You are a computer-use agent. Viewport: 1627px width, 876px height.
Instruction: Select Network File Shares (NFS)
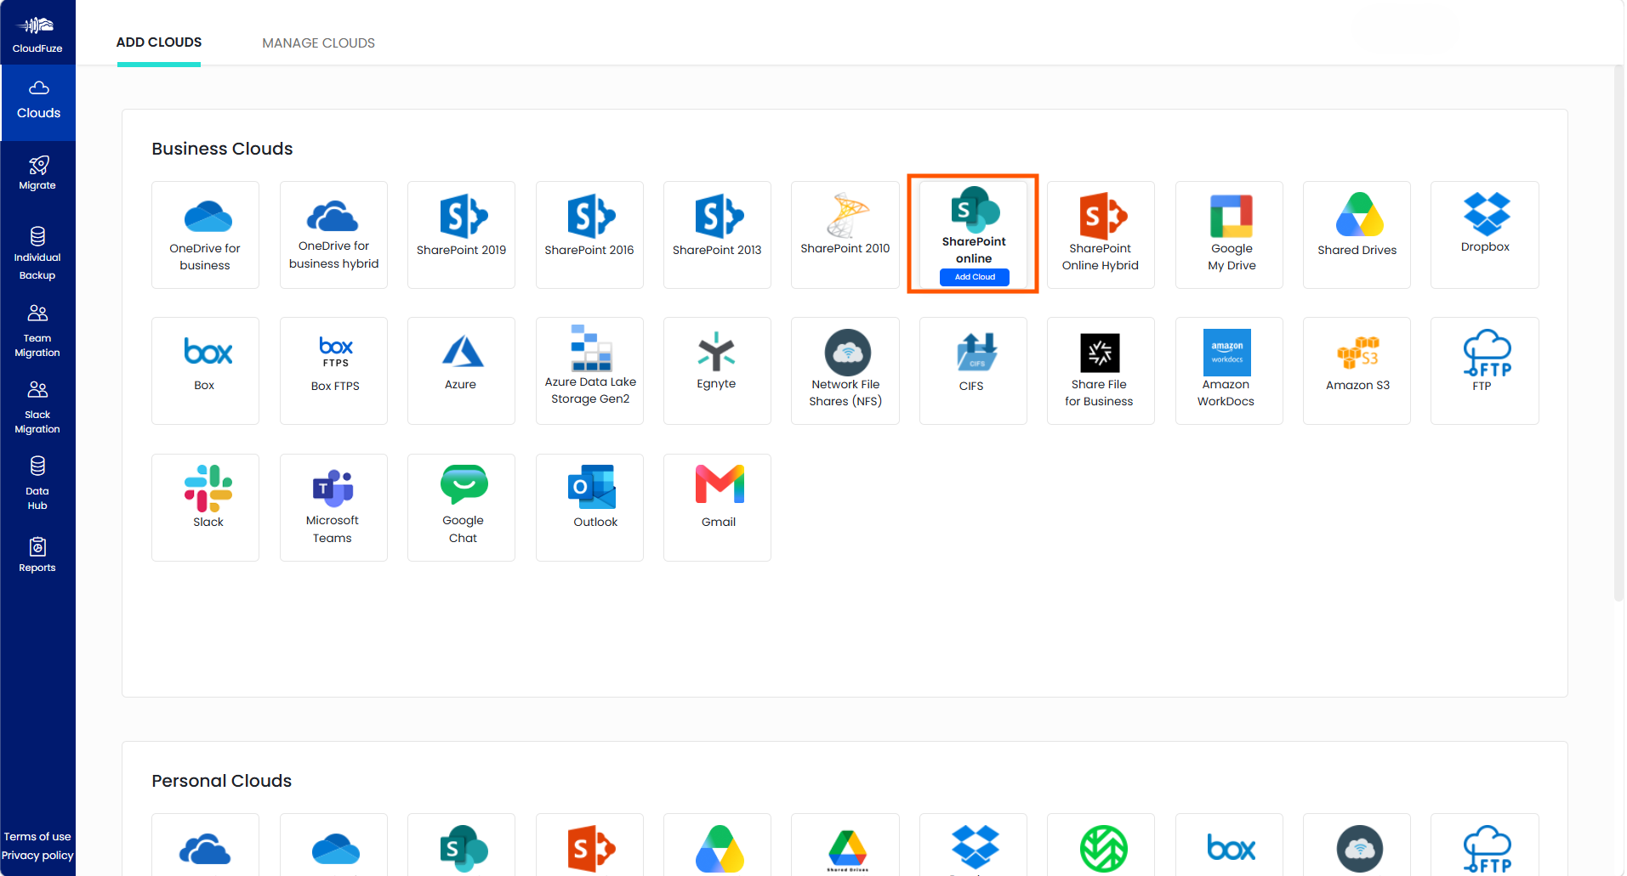(x=845, y=370)
